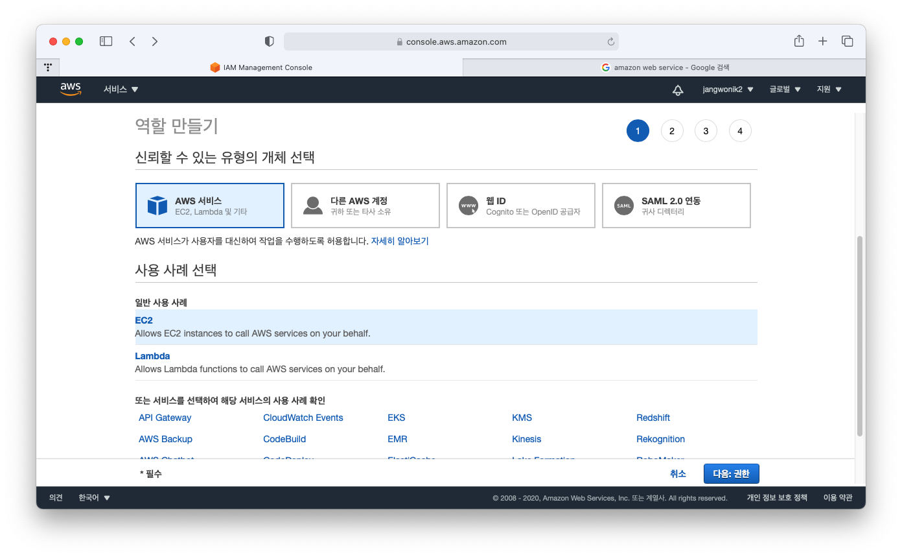Choose the SAML 2.0 연동 entity card
The width and height of the screenshot is (902, 557).
[676, 206]
